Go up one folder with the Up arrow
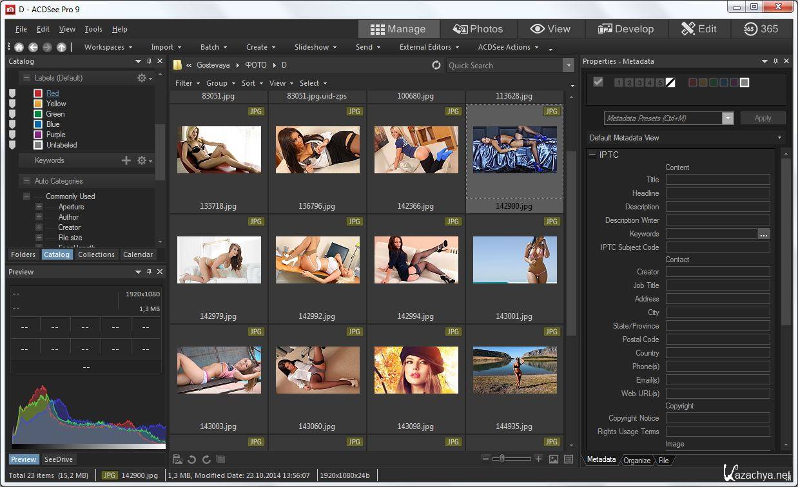This screenshot has width=798, height=487. click(61, 47)
